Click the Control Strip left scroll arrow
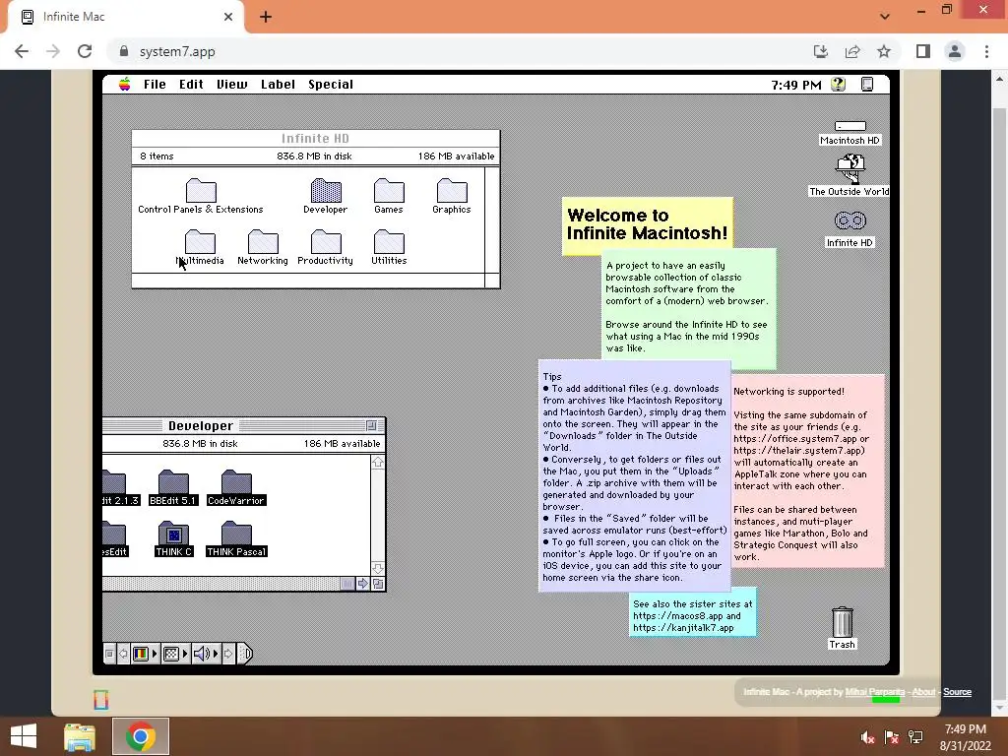The height and width of the screenshot is (756, 1008). tap(123, 654)
